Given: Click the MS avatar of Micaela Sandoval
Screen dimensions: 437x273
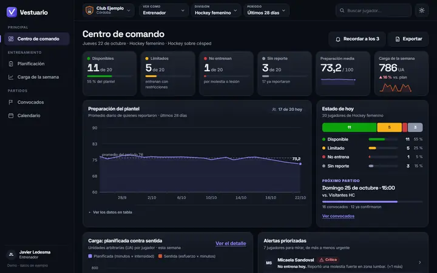Looking at the screenshot, I should click(269, 263).
